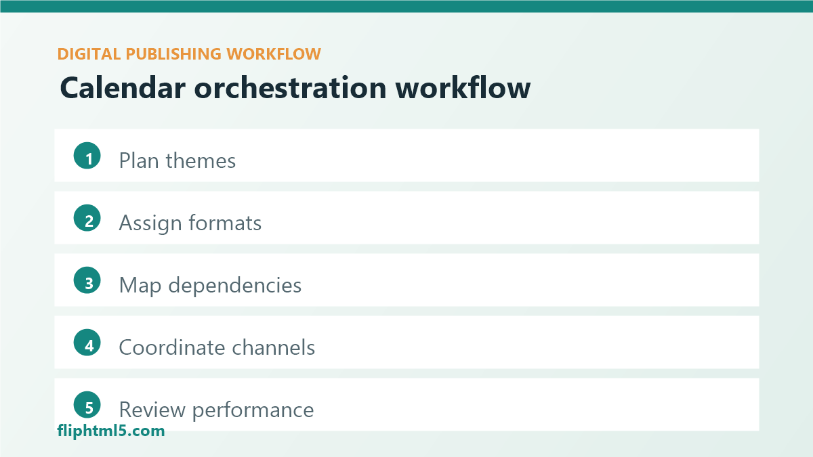Click the "DIGITAL PUBLISHING WORKFLOW" heading
Viewport: 813px width, 457px height.
tap(189, 54)
